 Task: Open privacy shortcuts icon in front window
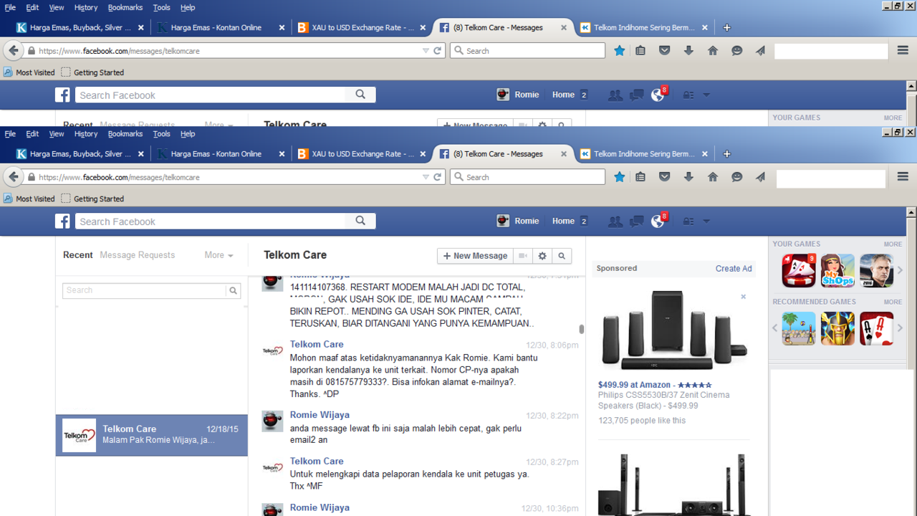pyautogui.click(x=688, y=221)
